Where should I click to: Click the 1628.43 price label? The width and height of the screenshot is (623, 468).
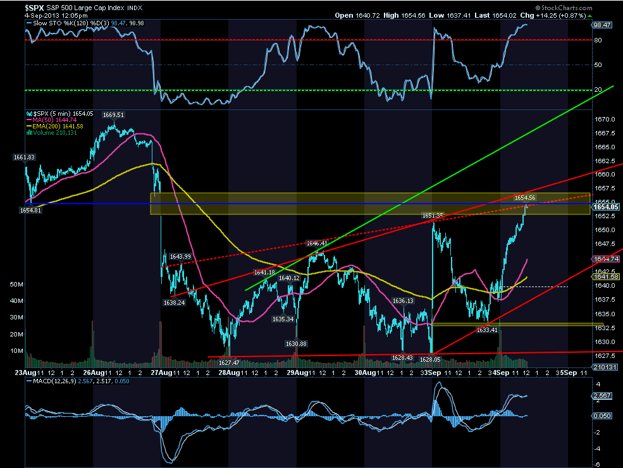pos(402,358)
